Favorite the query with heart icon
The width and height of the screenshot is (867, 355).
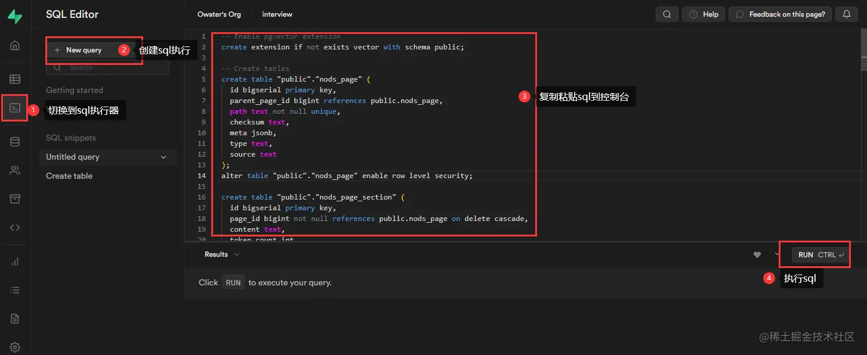(757, 254)
